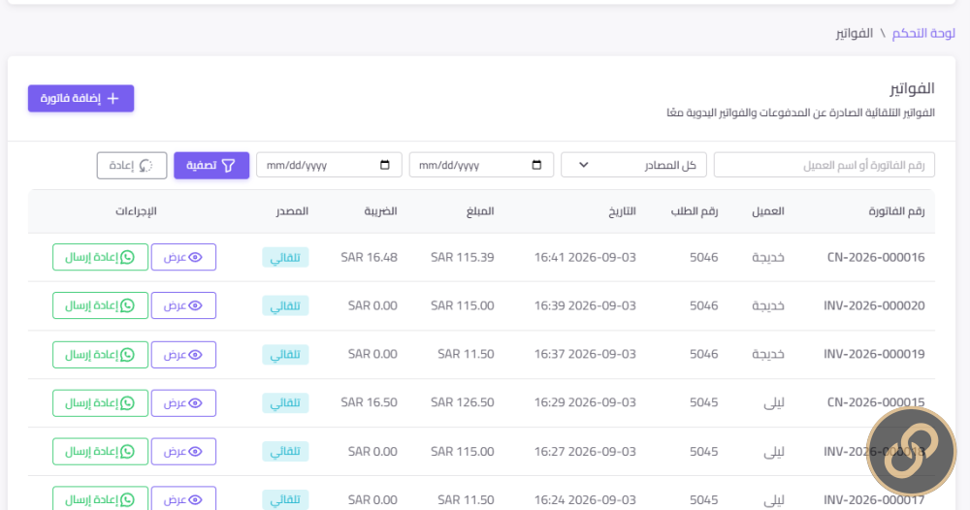Focus the invoice number or customer search field
This screenshot has height=510, width=970.
click(x=824, y=165)
